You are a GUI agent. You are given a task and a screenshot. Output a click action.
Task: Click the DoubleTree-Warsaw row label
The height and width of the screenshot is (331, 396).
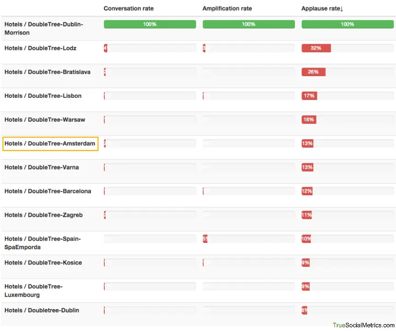(x=45, y=120)
